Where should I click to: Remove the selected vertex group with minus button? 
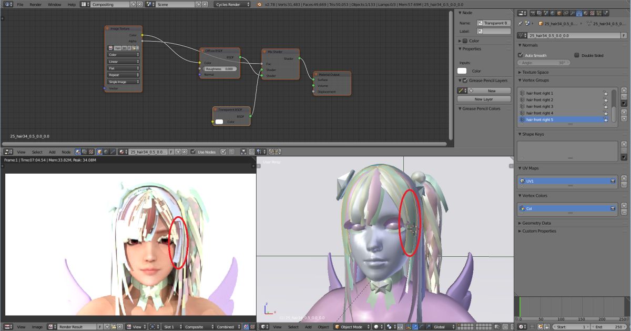624,97
